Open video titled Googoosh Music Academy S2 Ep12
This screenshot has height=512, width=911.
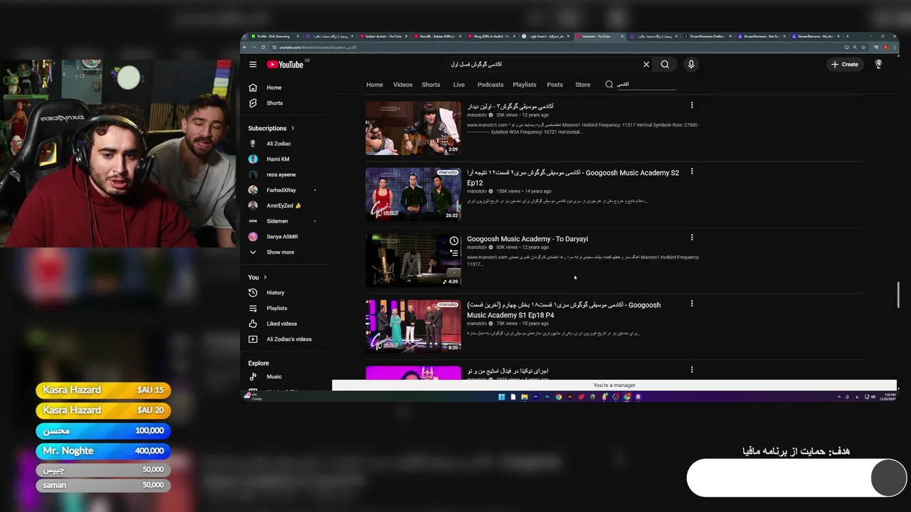(573, 178)
